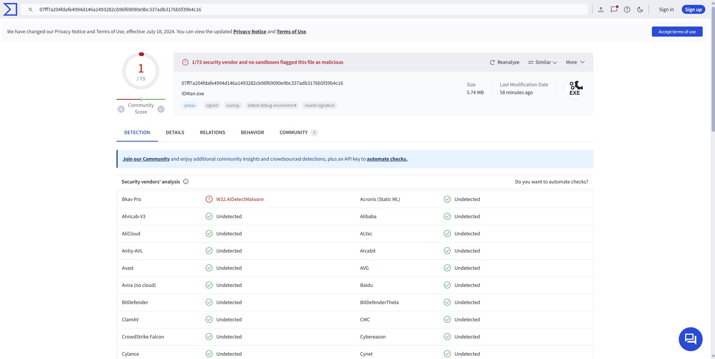
Task: Vote negative with community X icon
Action: [x=121, y=109]
